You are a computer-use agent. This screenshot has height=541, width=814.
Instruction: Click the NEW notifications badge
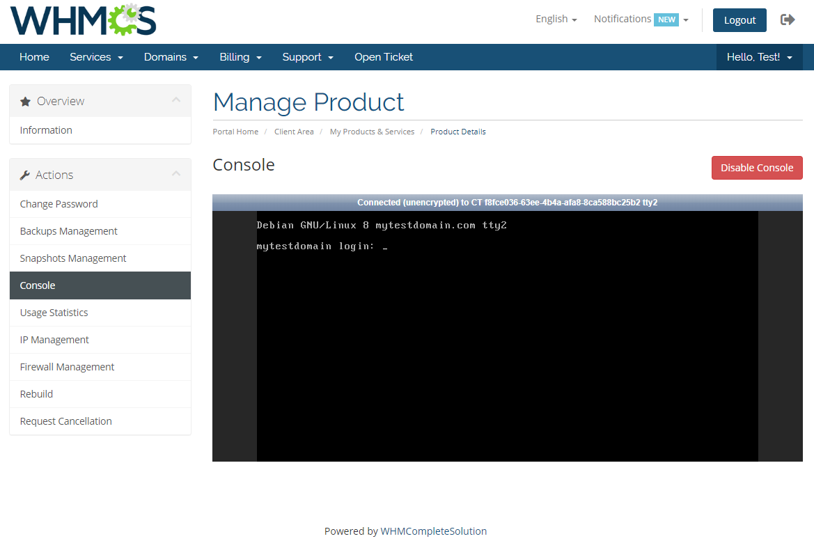tap(666, 19)
